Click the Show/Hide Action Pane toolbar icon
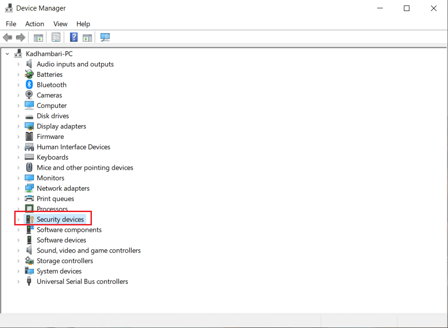 (x=87, y=37)
